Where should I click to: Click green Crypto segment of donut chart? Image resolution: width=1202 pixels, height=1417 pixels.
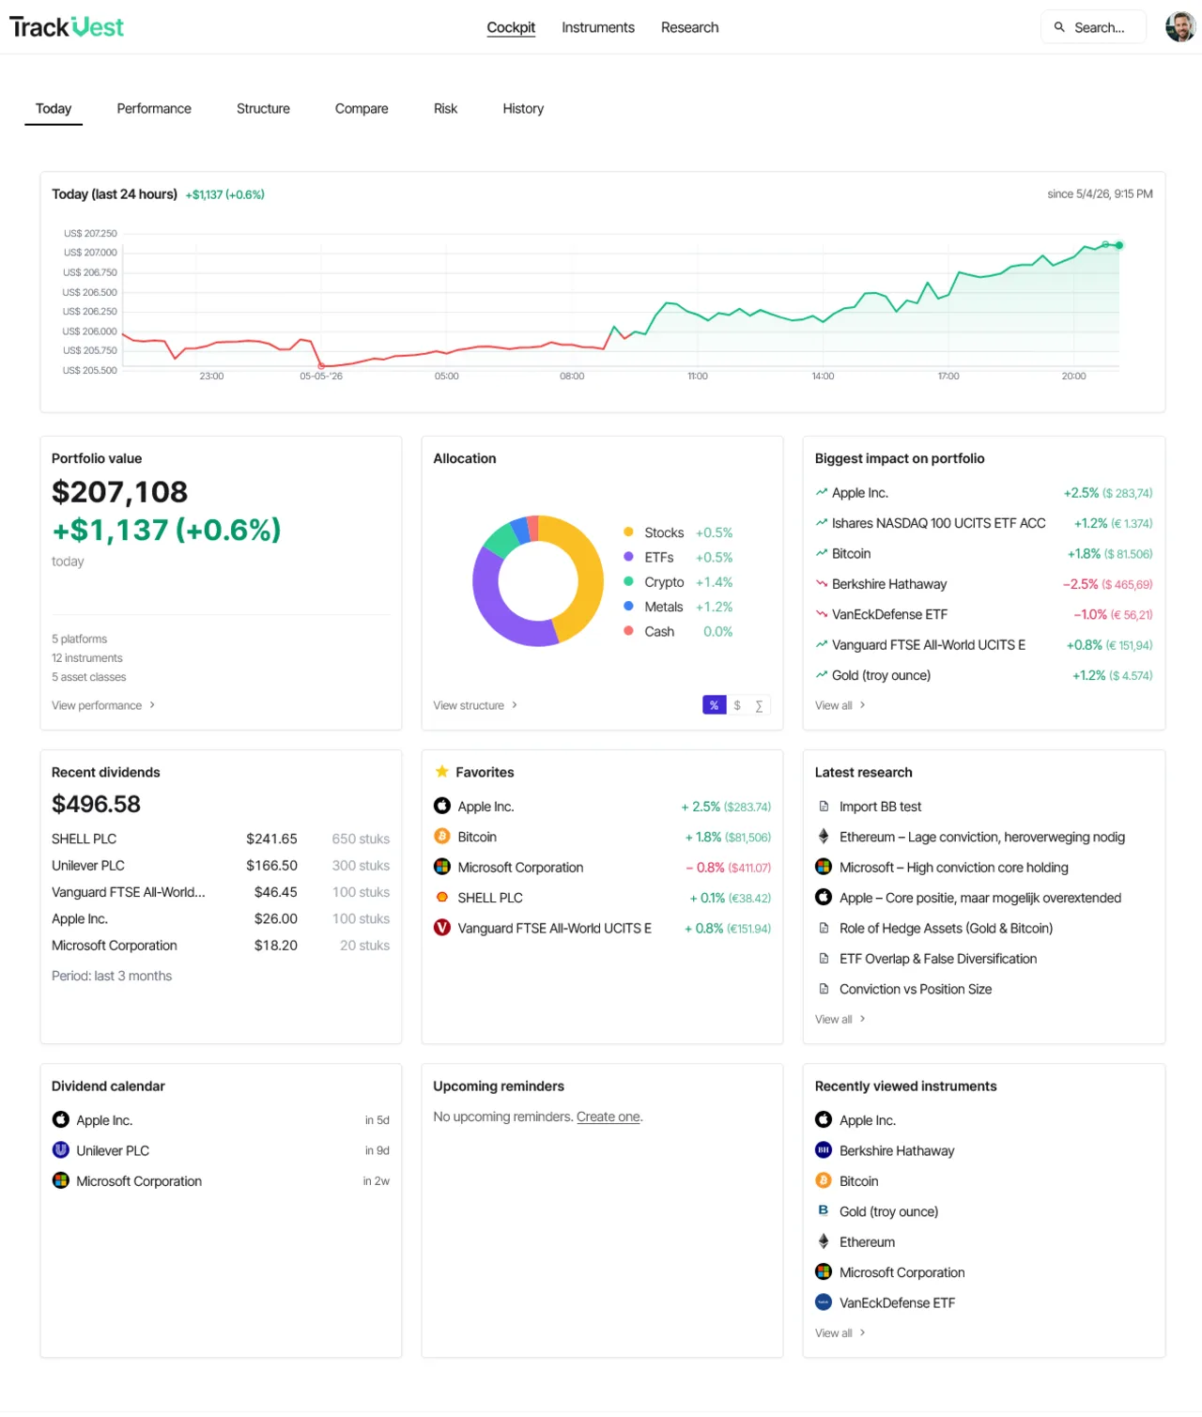point(501,540)
